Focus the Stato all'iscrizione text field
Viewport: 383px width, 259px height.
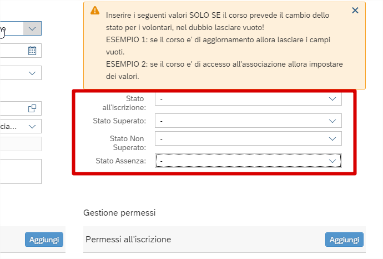(239, 98)
